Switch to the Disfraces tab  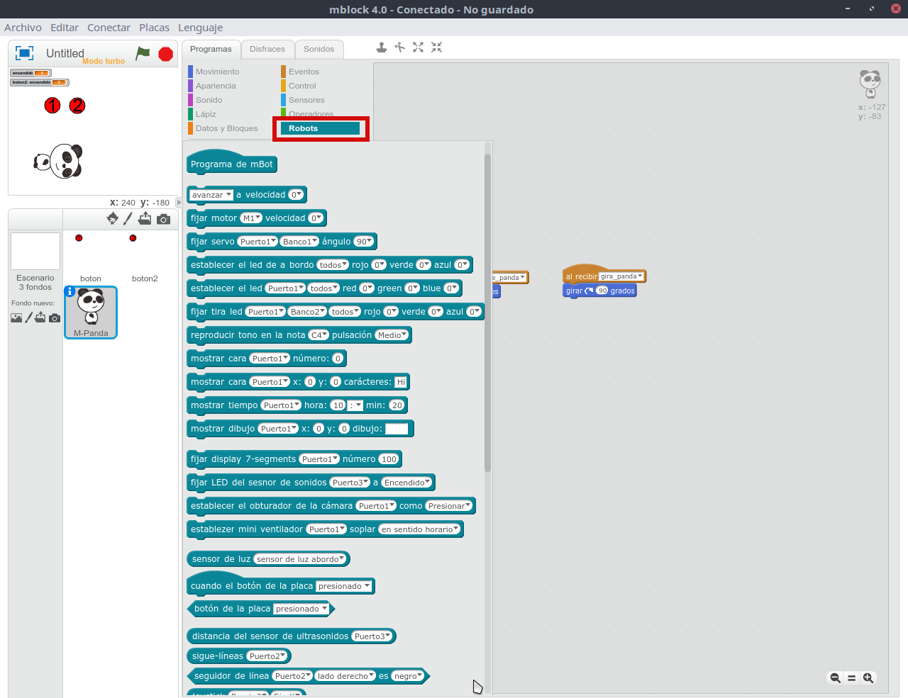pyautogui.click(x=267, y=49)
